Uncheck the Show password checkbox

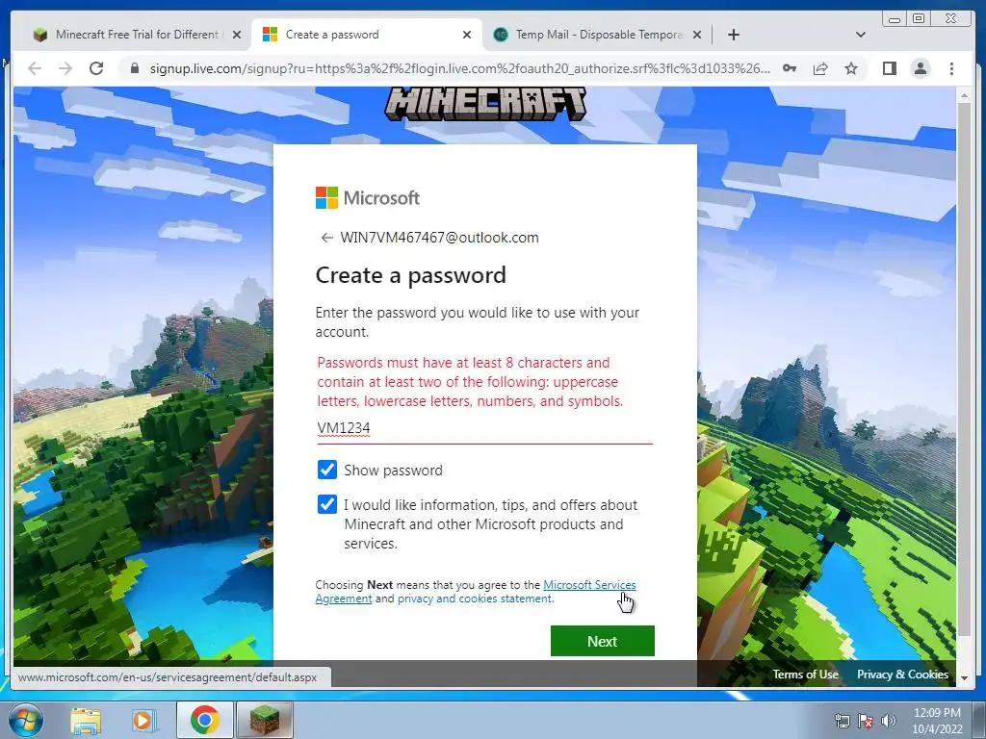[327, 470]
